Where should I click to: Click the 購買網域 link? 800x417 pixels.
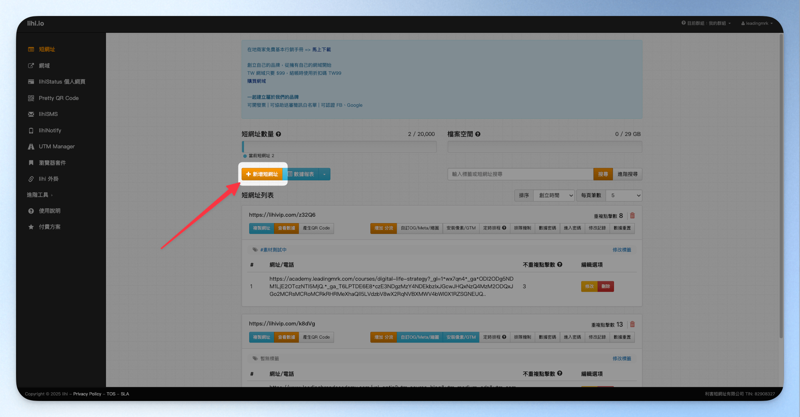256,81
